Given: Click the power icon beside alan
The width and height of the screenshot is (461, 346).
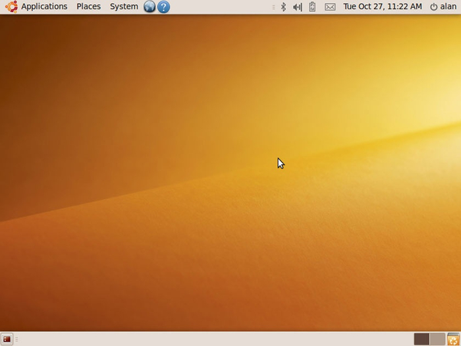Looking at the screenshot, I should [433, 7].
